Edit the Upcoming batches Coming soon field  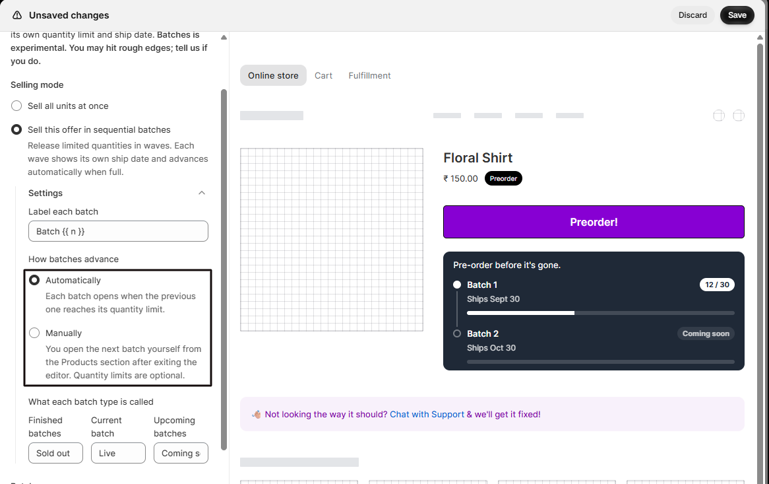[x=181, y=453]
